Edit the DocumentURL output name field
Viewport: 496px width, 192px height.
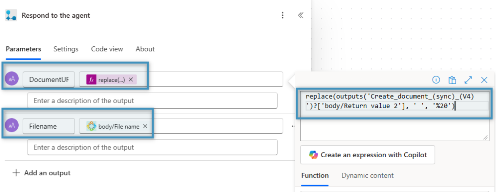[49, 79]
